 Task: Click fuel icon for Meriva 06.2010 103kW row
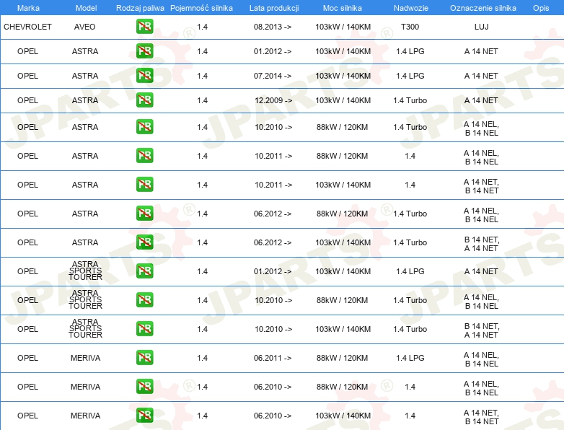[x=144, y=416]
